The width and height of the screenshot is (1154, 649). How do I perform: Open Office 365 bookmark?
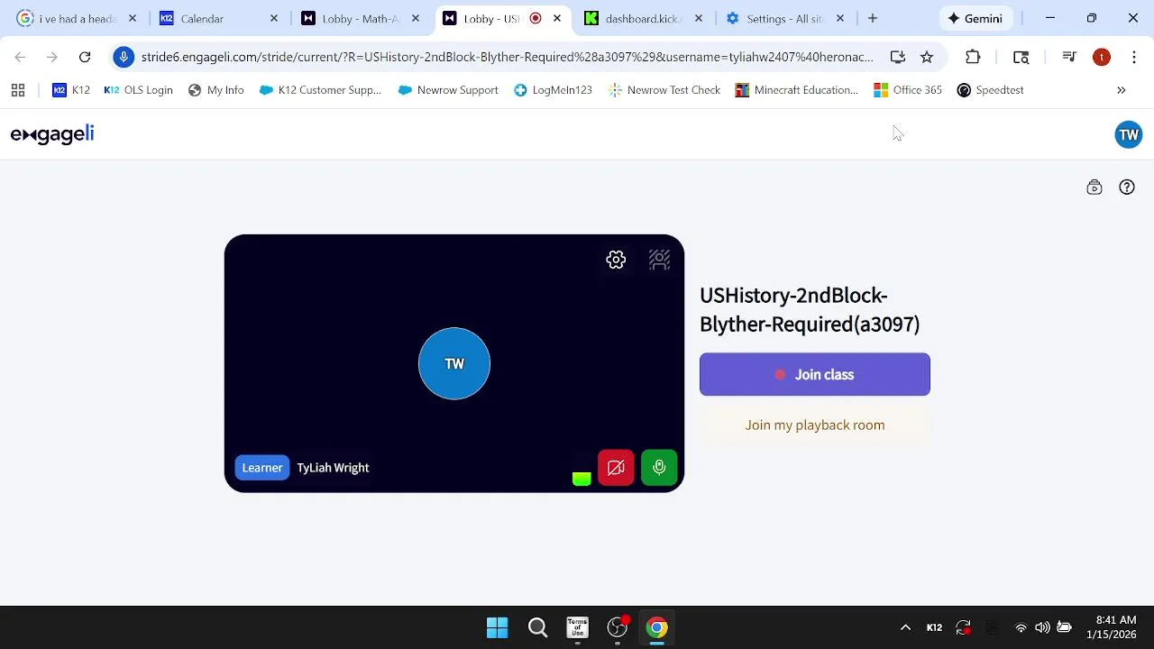coord(908,90)
